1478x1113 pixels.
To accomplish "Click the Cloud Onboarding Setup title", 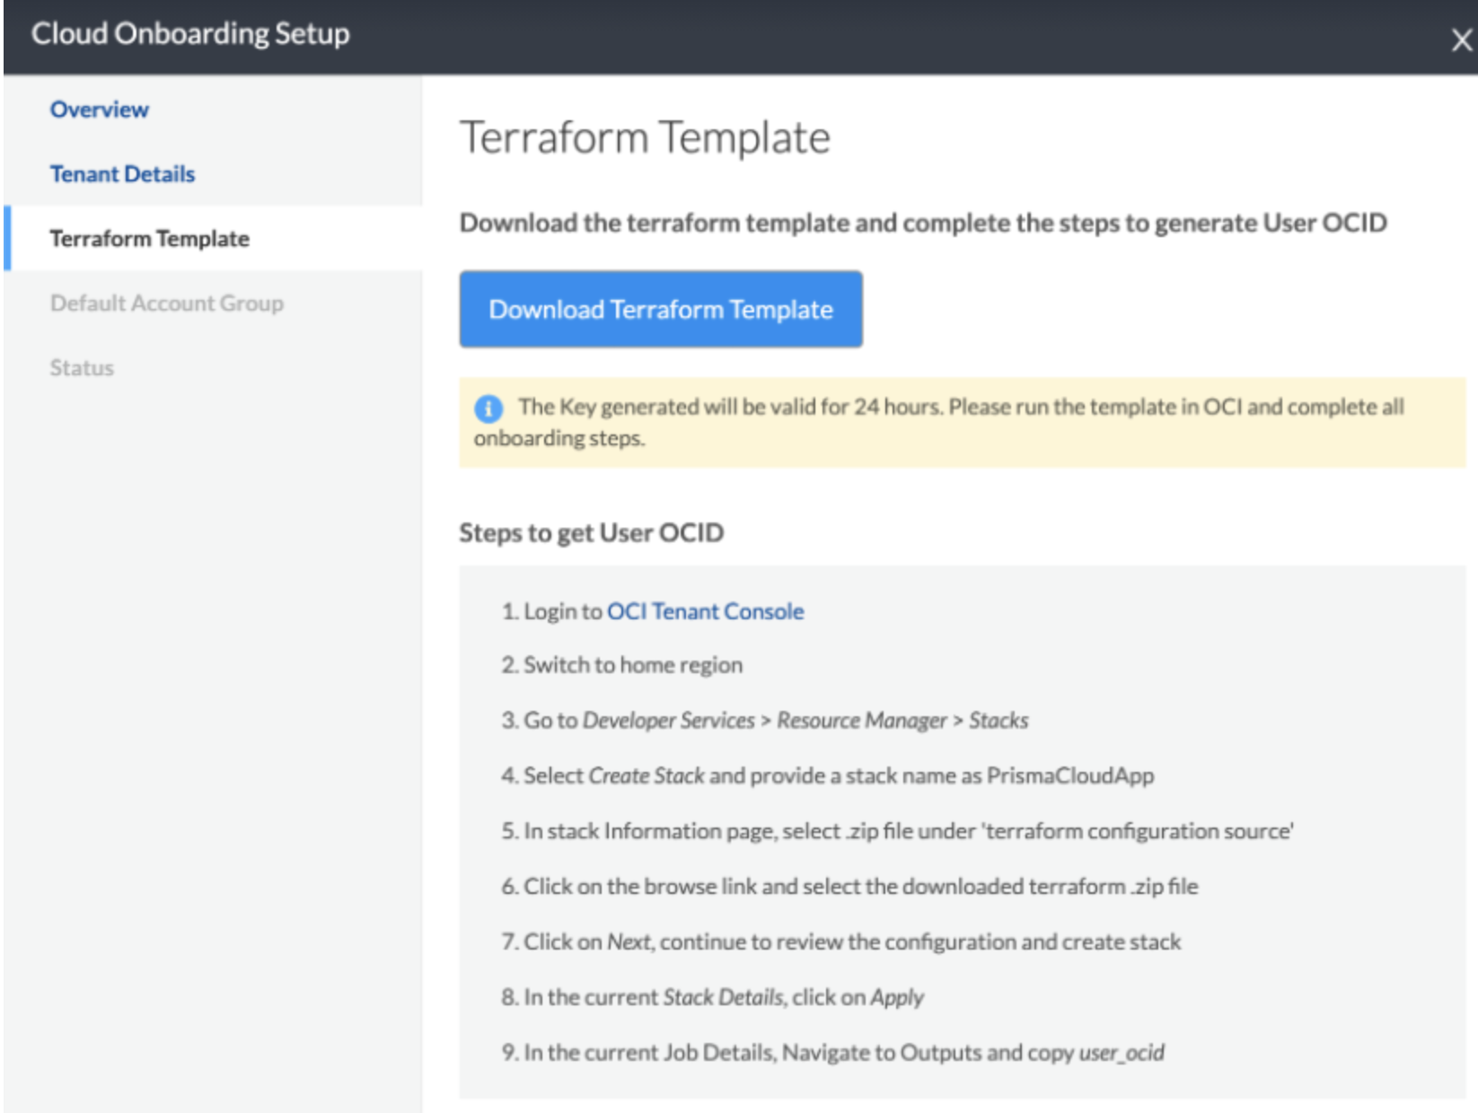I will coord(190,34).
